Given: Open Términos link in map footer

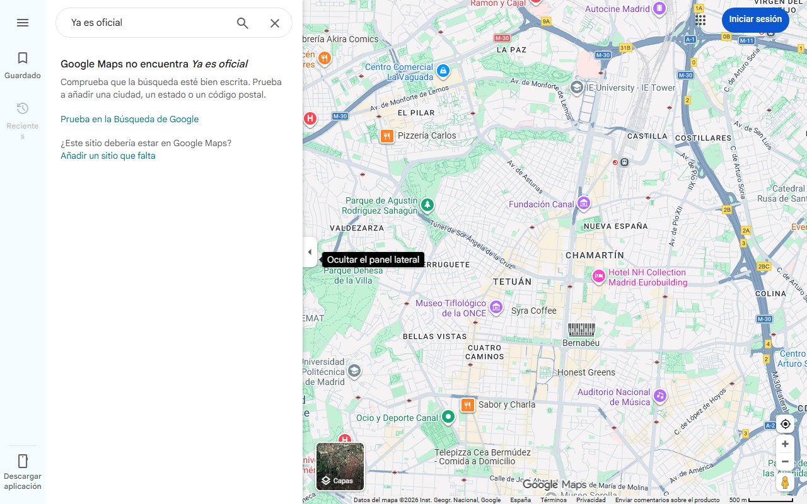Looking at the screenshot, I should pyautogui.click(x=553, y=500).
